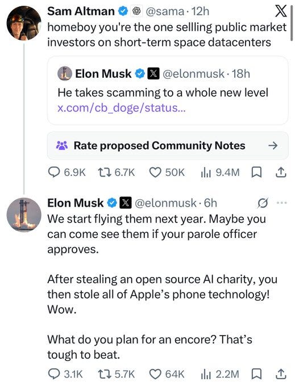The image size is (295, 386).
Task: Like Sam Altman's post with 50K hearts
Action: 167,173
